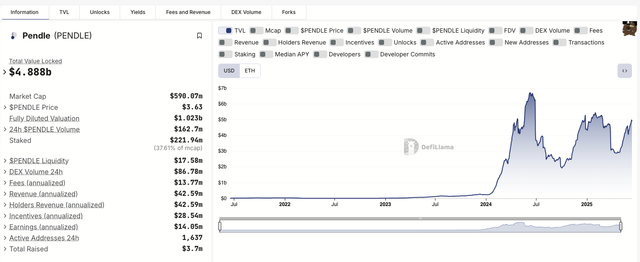Expand Holders Revenue (annualized) row
This screenshot has width=640, height=262.
coord(5,205)
